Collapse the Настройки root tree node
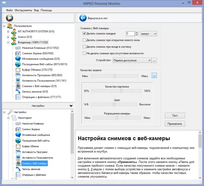204x186 pixels. [x=4, y=112]
